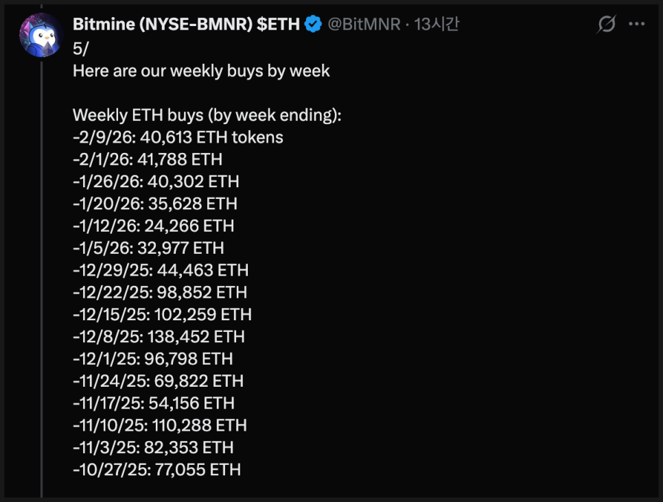The image size is (663, 502).
Task: Click the blue verified badge
Action: coord(313,25)
